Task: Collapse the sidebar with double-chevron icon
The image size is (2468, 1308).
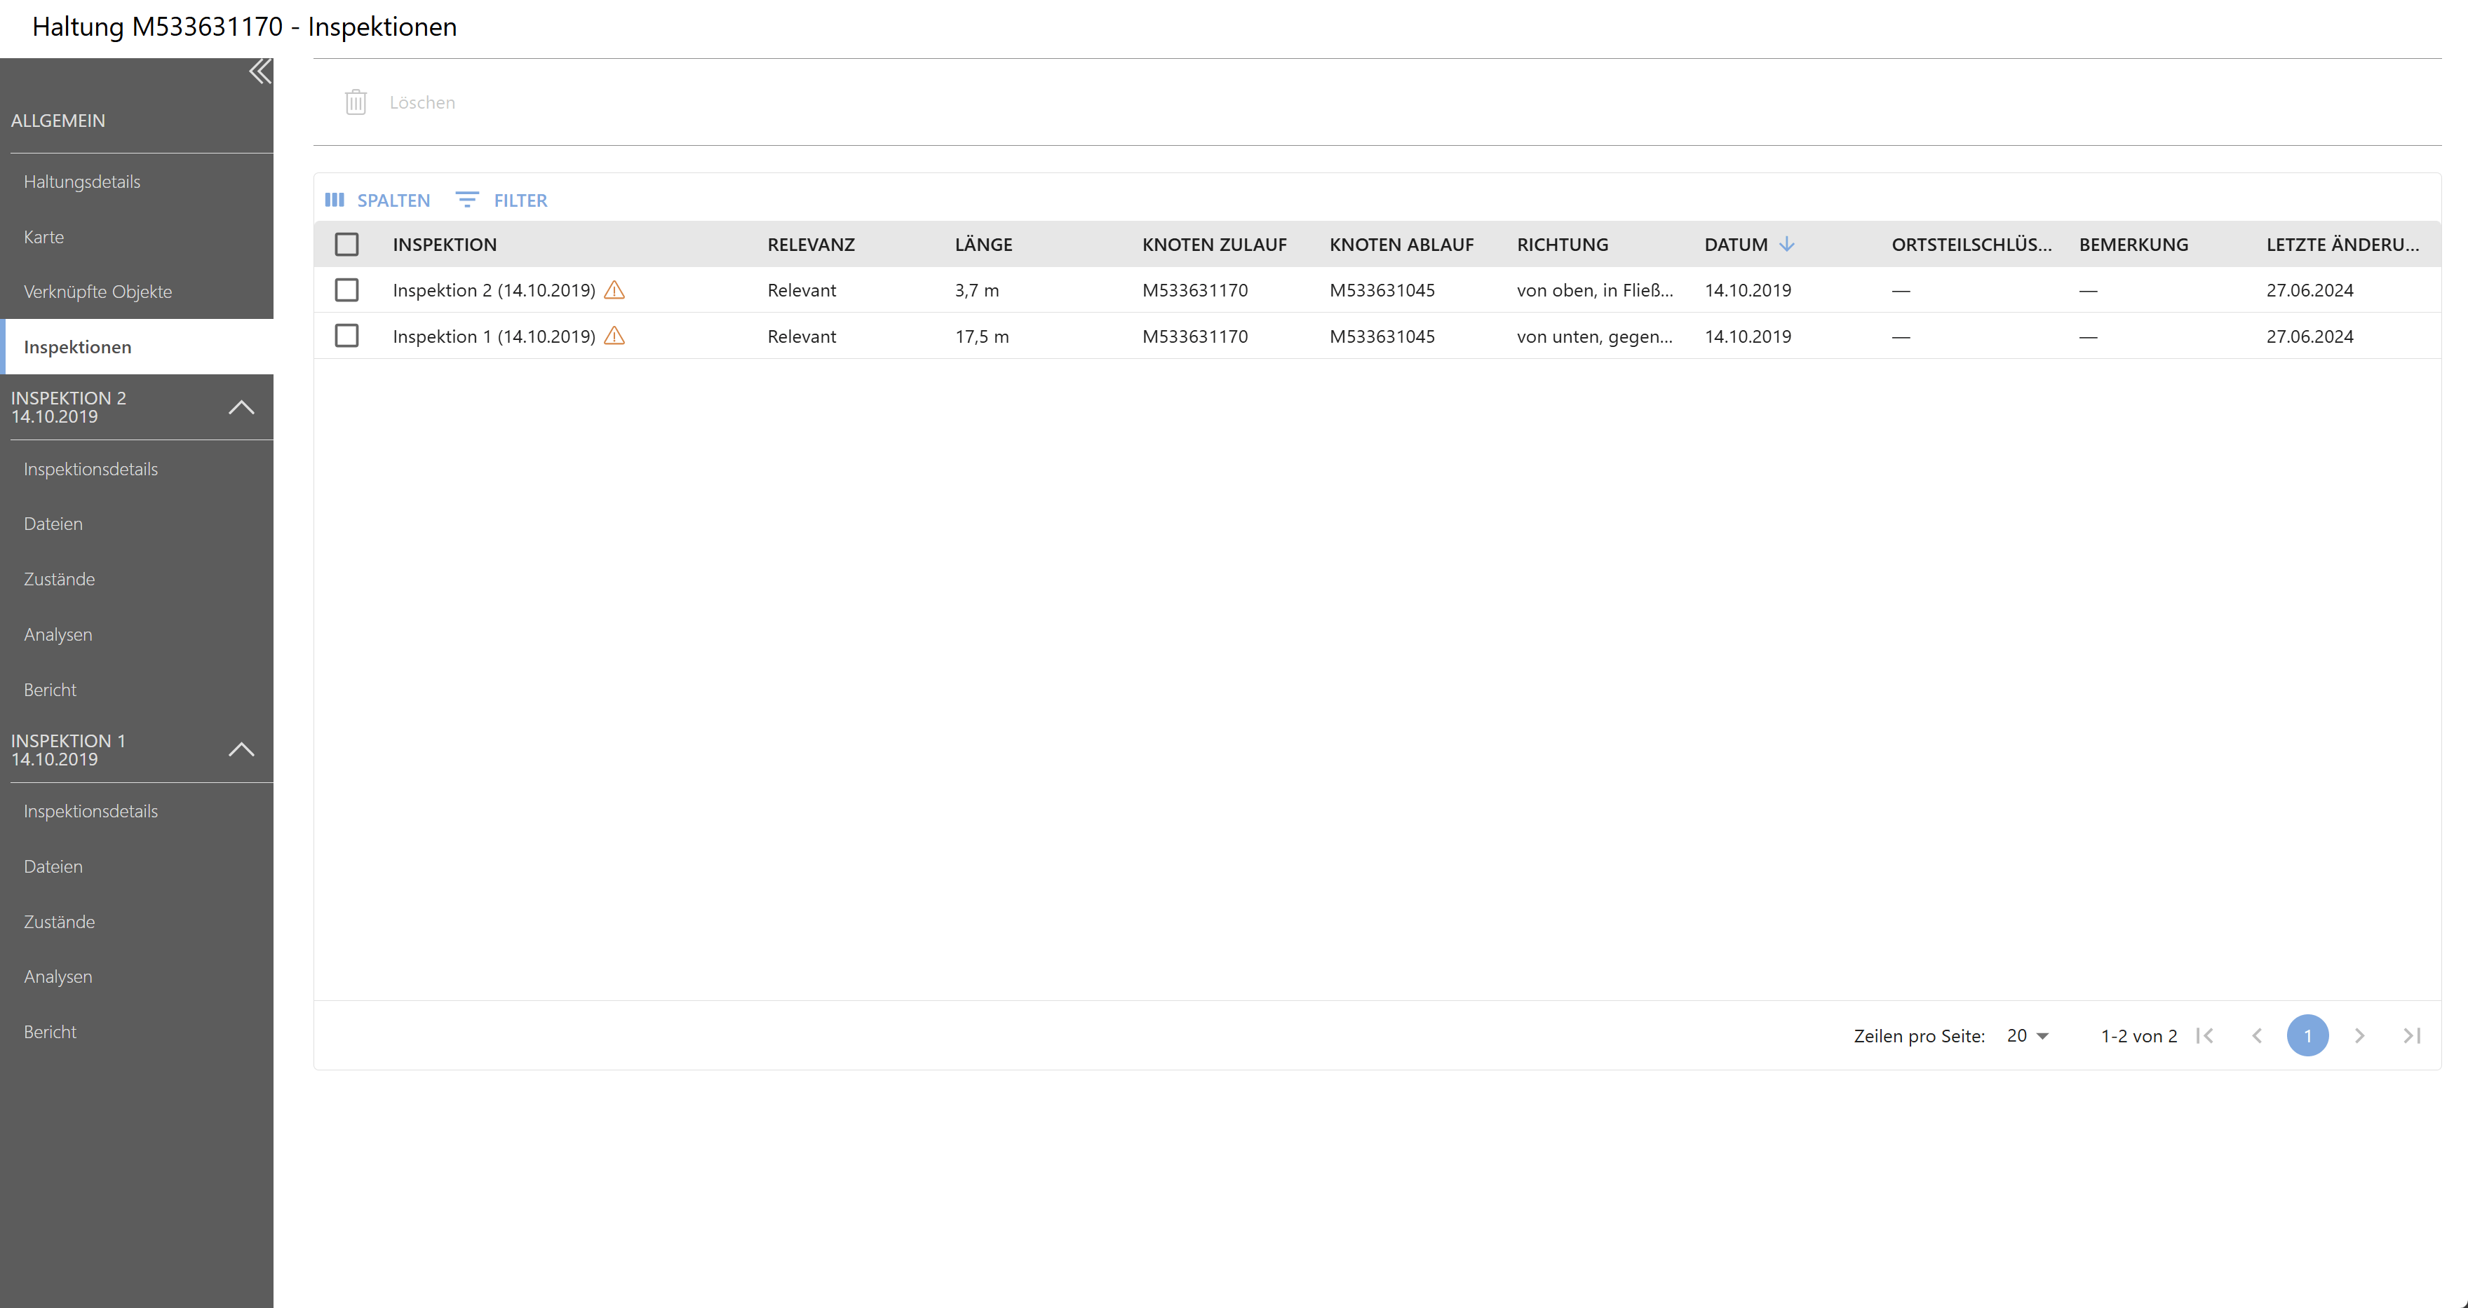Action: (259, 73)
